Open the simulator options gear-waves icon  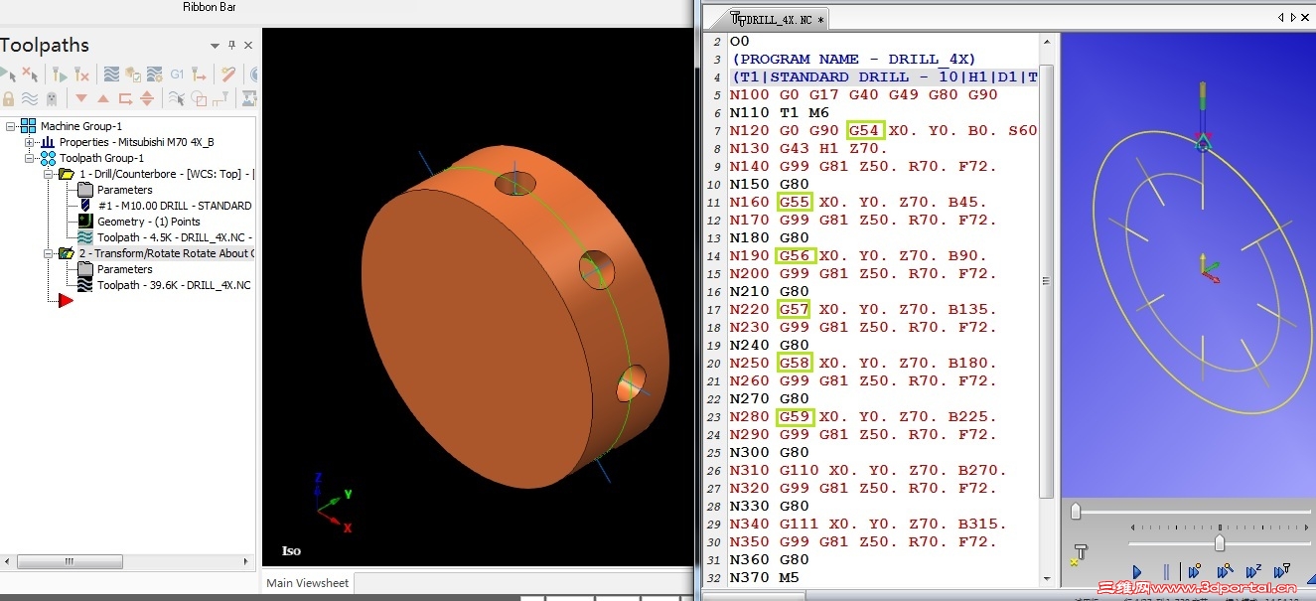pyautogui.click(x=154, y=74)
